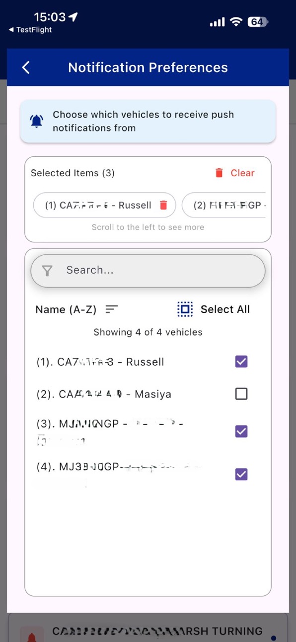296x642 pixels.
Task: Remove Russell chip via its trash icon
Action: (163, 205)
